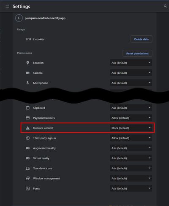Open the Virtual reality dropdown
Viewport: 169px width, 206px height.
tap(131, 158)
